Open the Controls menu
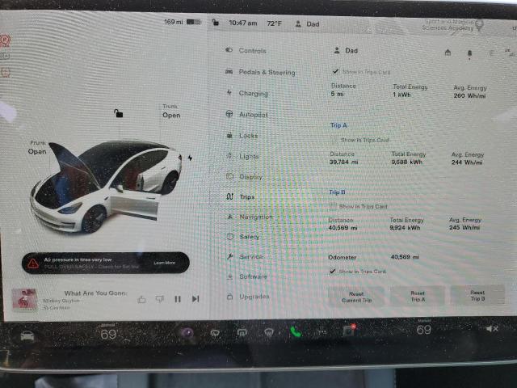517x388 pixels. 246,50
